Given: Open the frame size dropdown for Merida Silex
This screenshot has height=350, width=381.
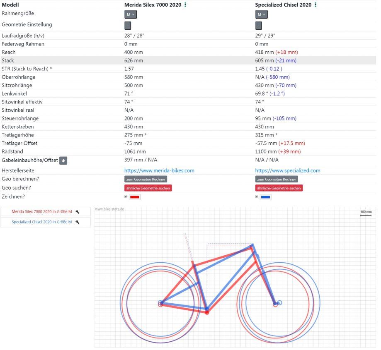Looking at the screenshot, I should (x=131, y=14).
